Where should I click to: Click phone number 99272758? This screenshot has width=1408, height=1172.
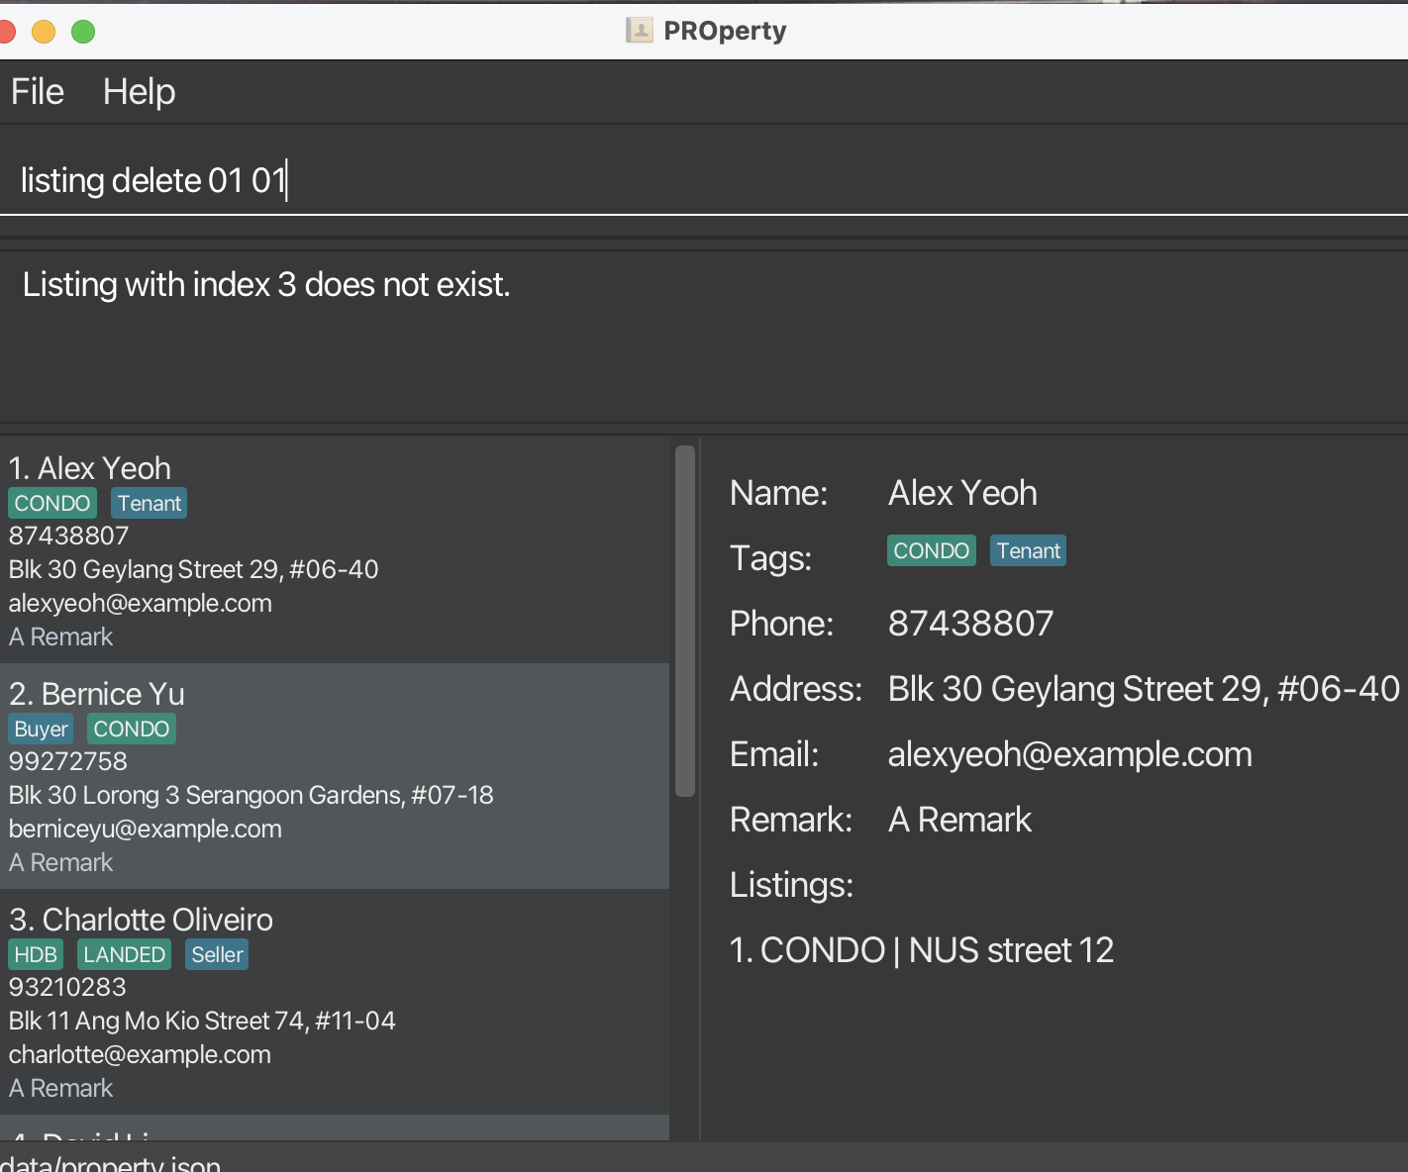[x=68, y=761]
